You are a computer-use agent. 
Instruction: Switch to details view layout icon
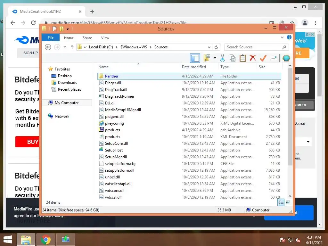click(281, 202)
